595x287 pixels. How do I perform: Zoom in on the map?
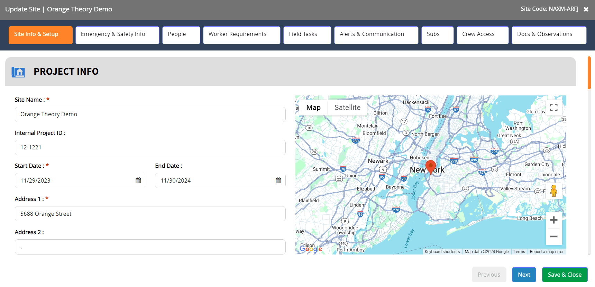(x=554, y=220)
